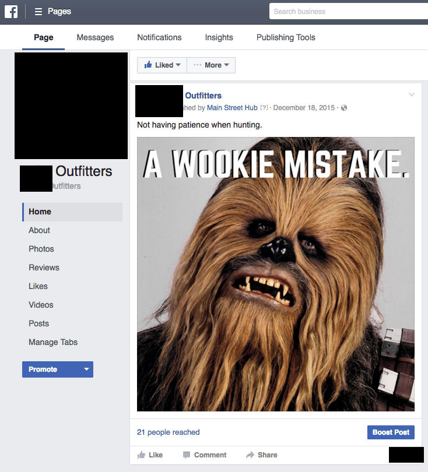The width and height of the screenshot is (428, 472).
Task: Click the Like thumbs-up icon under post
Action: (x=141, y=455)
